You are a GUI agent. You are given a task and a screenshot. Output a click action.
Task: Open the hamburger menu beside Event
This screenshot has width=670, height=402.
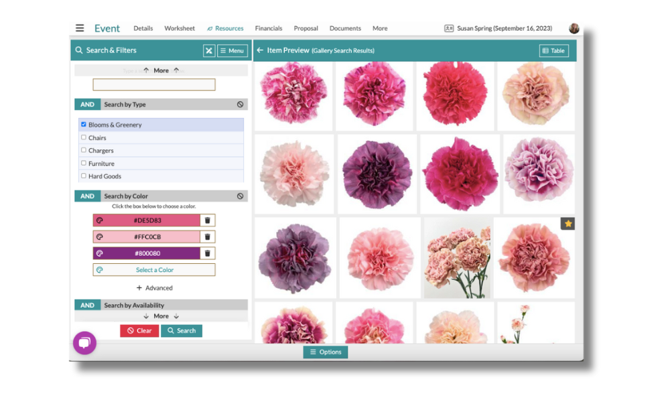[x=80, y=27]
